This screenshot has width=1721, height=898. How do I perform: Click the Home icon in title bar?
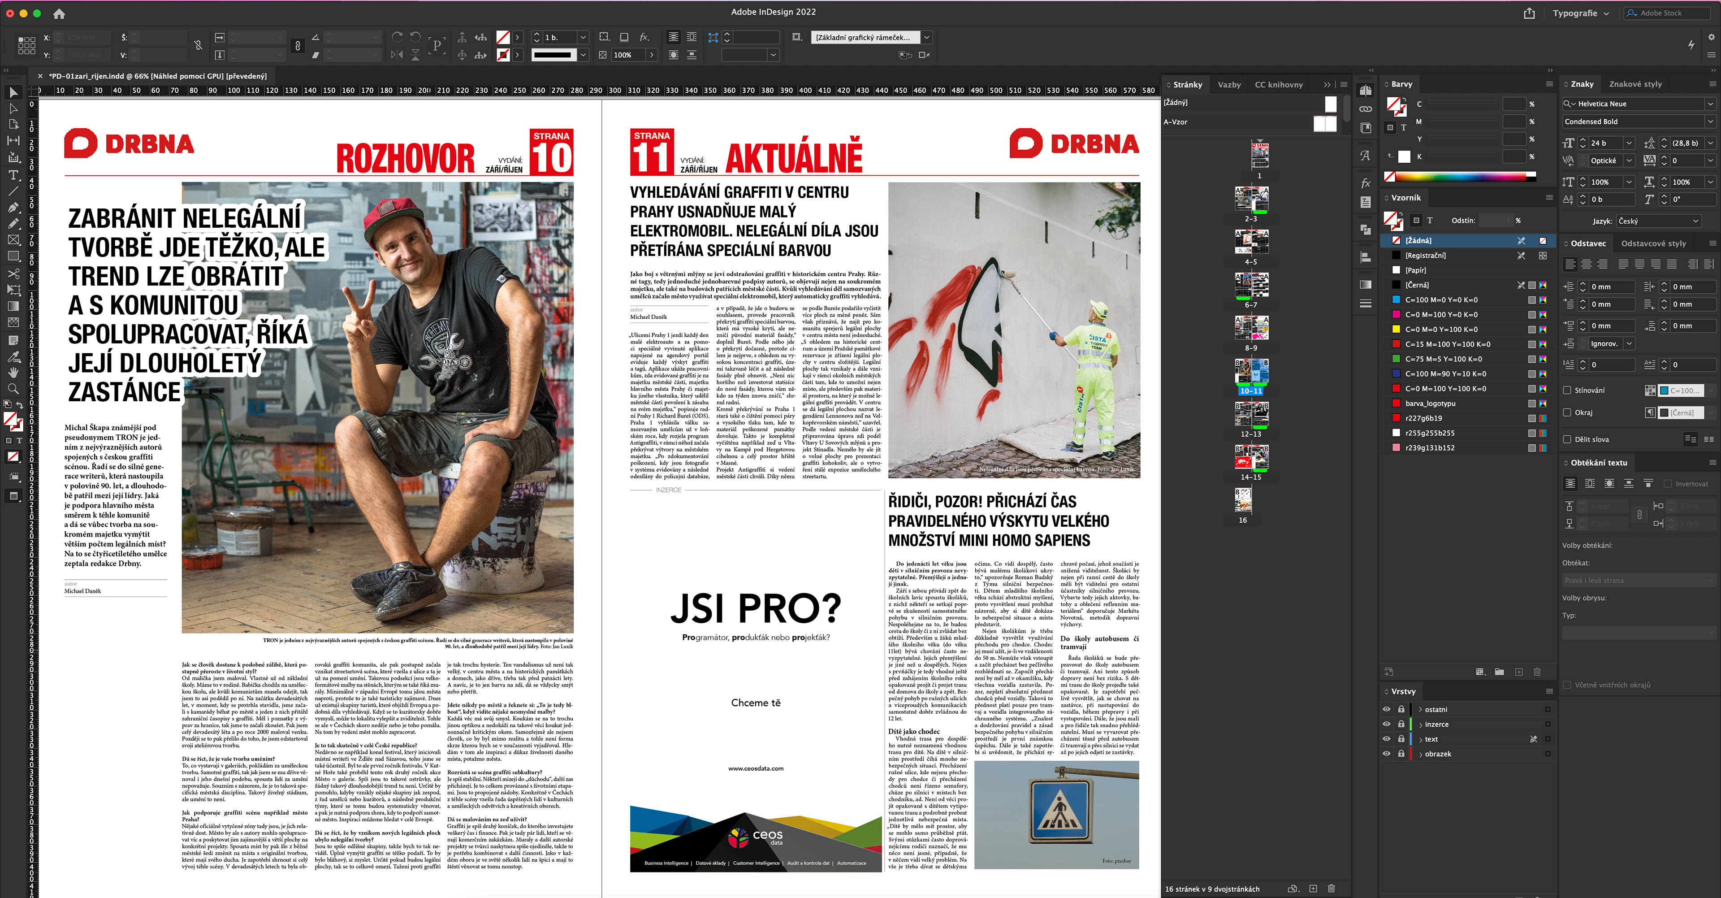[x=59, y=13]
